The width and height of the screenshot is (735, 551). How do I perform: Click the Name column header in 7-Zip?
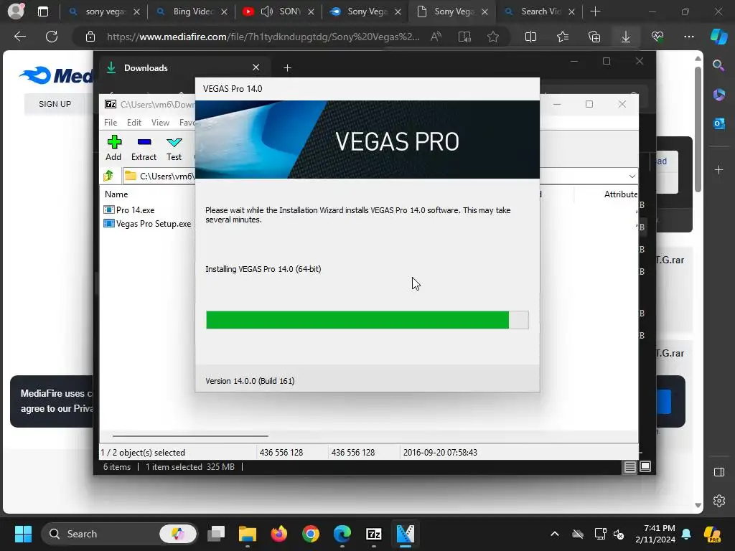point(116,194)
